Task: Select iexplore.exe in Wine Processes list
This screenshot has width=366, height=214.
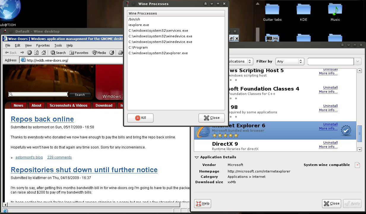Action: click(x=176, y=25)
